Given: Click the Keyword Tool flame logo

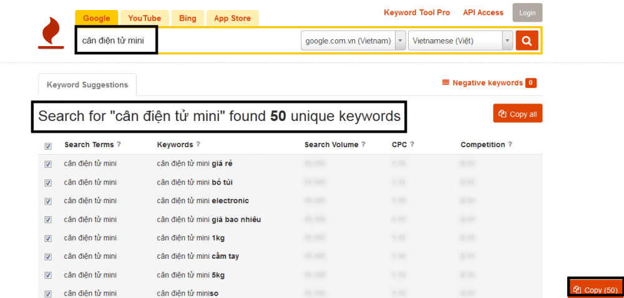Looking at the screenshot, I should 51,33.
